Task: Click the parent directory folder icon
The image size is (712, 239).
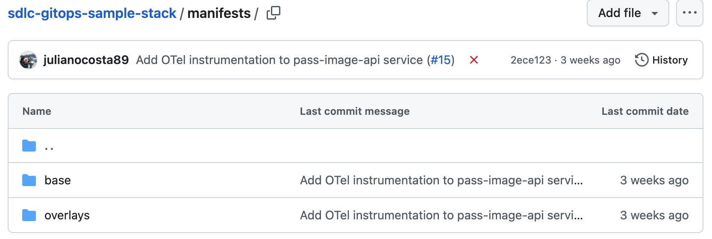Action: click(29, 146)
